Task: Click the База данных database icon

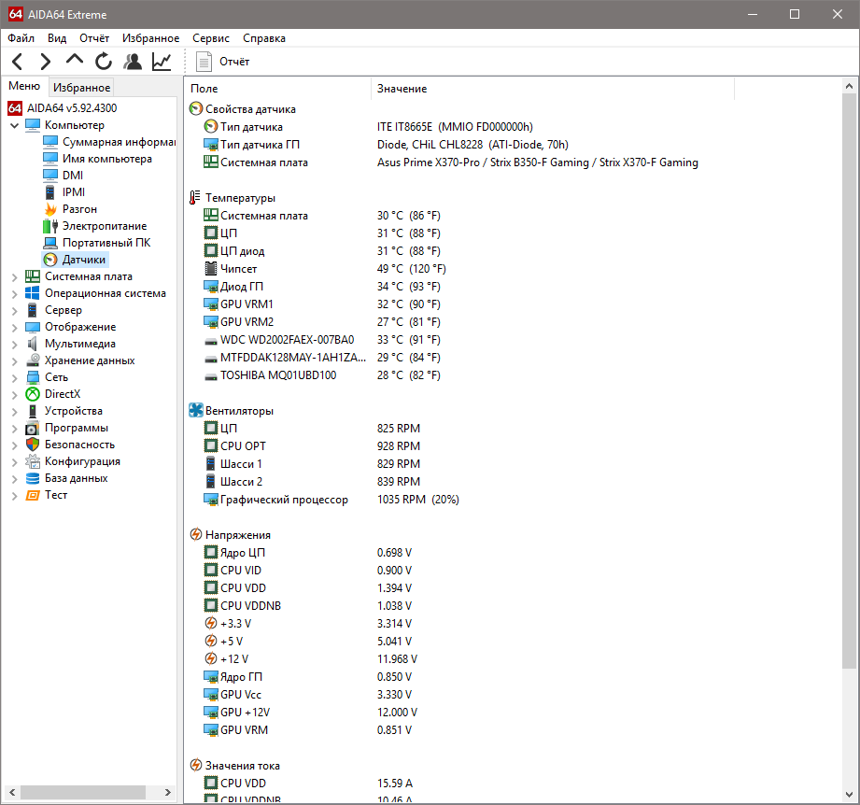Action: (33, 479)
